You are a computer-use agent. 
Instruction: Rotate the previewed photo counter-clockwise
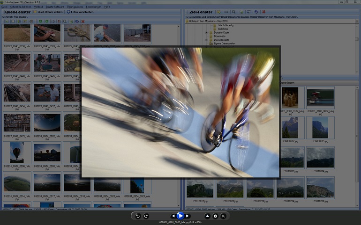click(x=138, y=216)
